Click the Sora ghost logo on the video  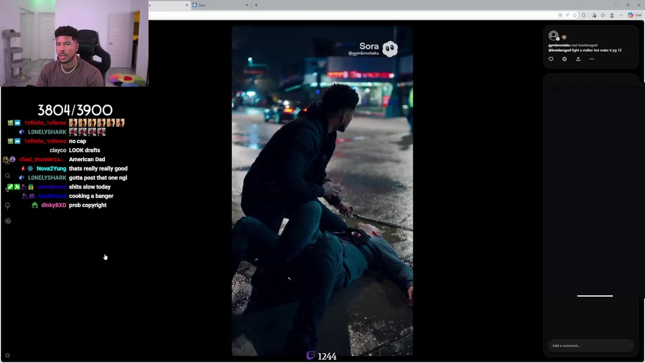(390, 48)
